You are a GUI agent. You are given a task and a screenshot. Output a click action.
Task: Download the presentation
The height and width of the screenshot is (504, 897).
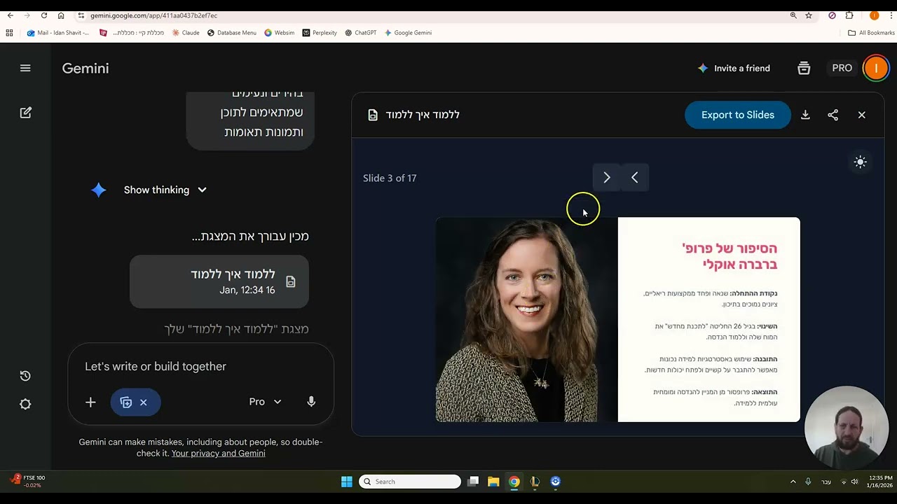[x=805, y=115]
